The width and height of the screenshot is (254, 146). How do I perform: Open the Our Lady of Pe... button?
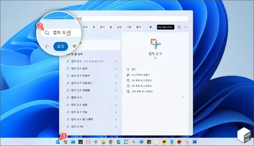coord(165,27)
